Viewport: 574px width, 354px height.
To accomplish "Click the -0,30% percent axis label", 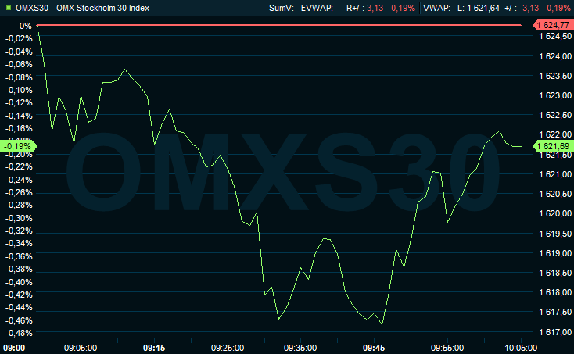I will coord(19,218).
